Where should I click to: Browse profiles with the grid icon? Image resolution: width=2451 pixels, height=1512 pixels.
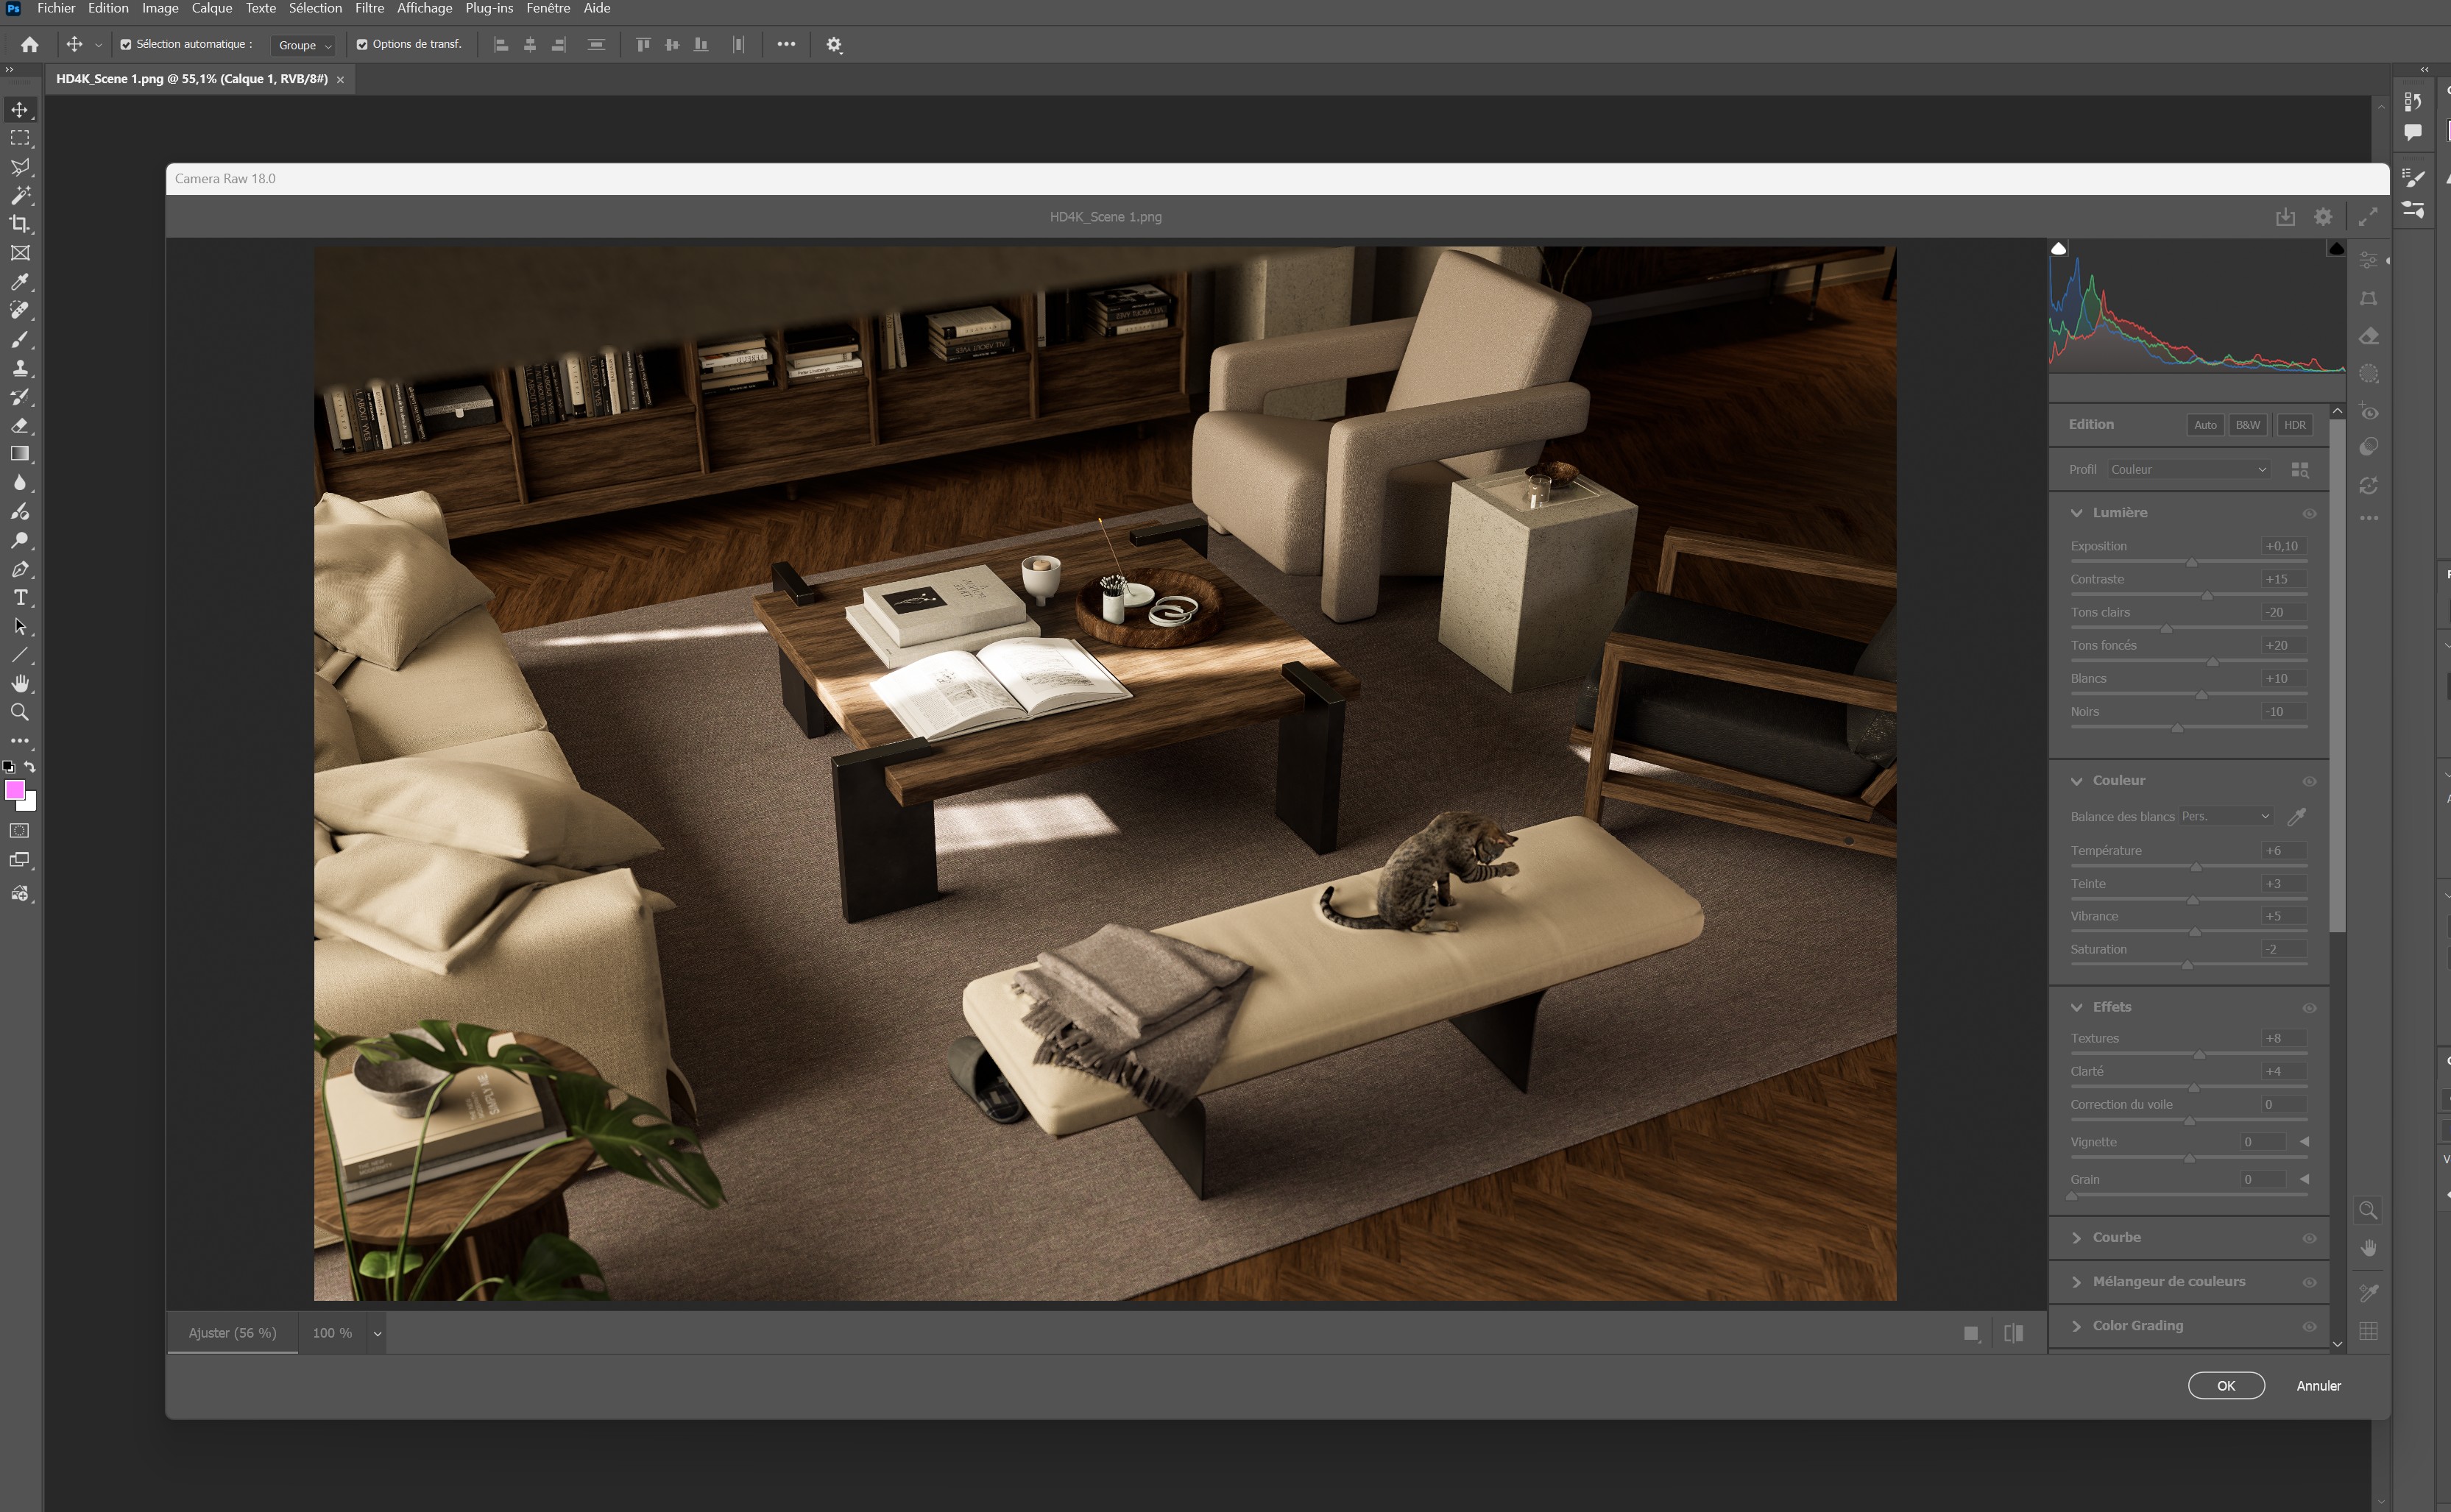[2299, 470]
